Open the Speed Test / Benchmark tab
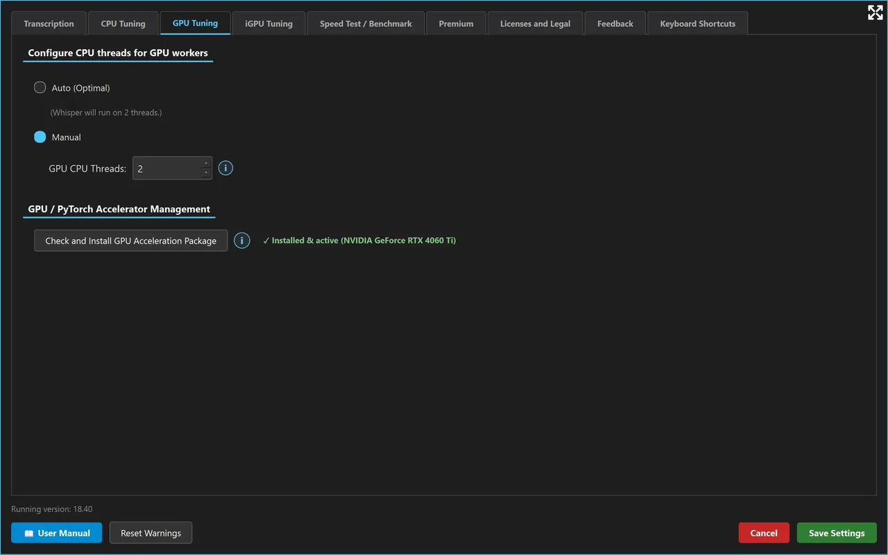 (366, 24)
